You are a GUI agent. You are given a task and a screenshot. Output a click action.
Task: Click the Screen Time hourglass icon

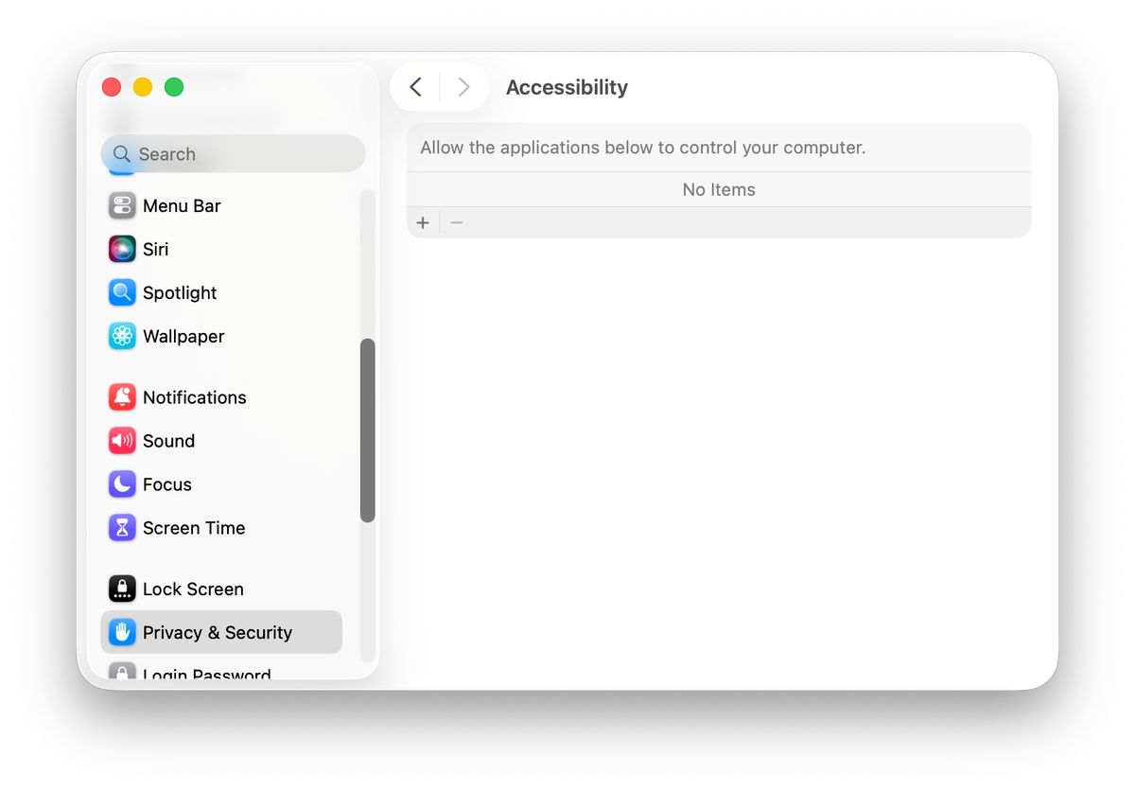(122, 528)
